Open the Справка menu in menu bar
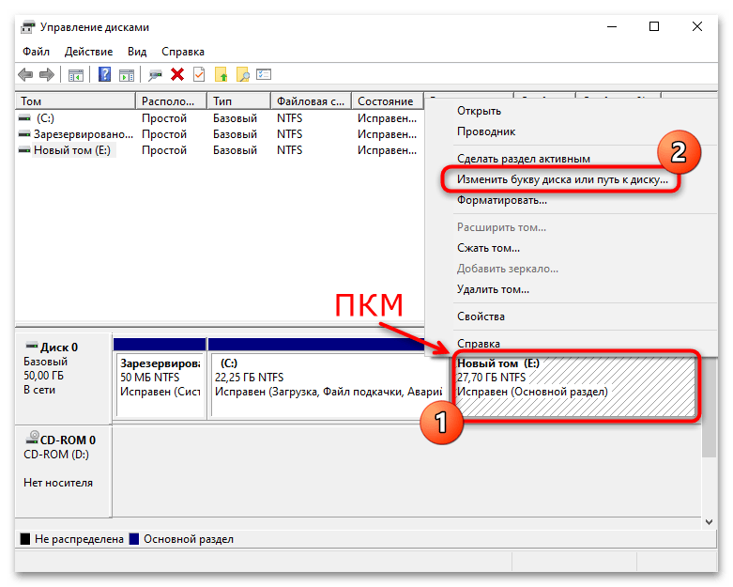Viewport: 733px width, 587px height. 183,52
